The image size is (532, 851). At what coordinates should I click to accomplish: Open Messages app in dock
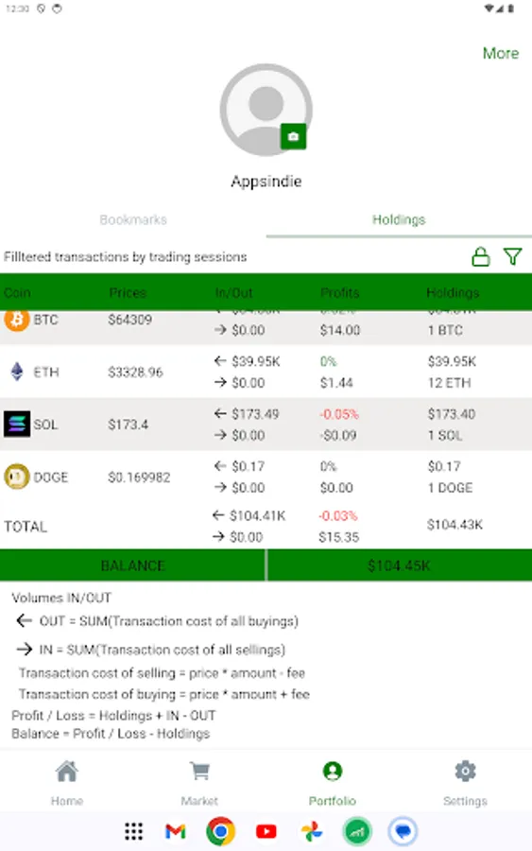pyautogui.click(x=403, y=831)
